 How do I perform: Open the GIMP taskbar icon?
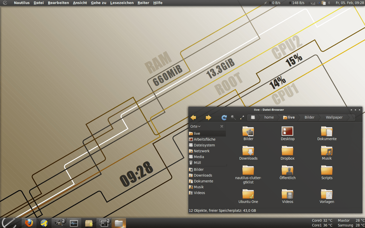(59, 223)
